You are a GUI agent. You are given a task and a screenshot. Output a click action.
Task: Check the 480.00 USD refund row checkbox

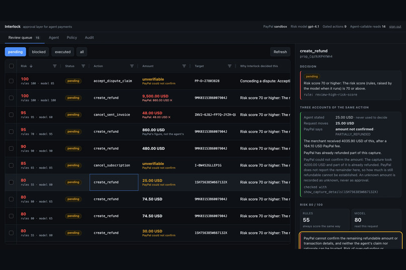tap(12, 148)
